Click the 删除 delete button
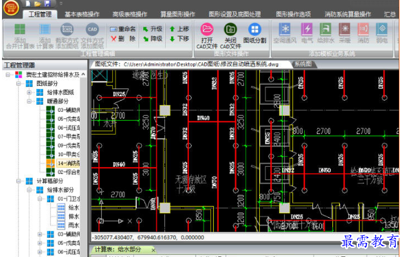 pyautogui.click(x=123, y=39)
